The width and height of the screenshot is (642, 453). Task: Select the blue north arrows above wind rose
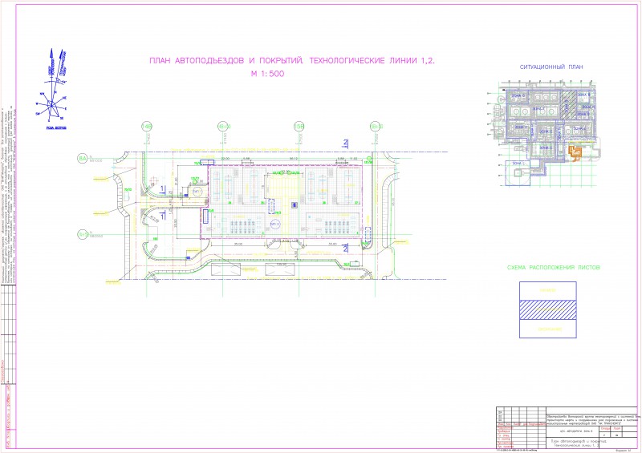[57, 66]
